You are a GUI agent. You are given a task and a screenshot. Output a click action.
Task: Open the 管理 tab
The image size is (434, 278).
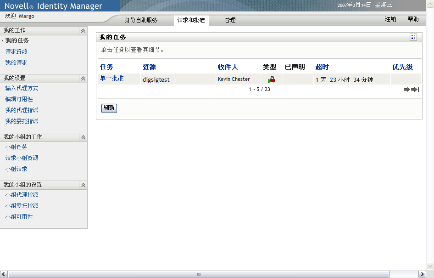(230, 20)
